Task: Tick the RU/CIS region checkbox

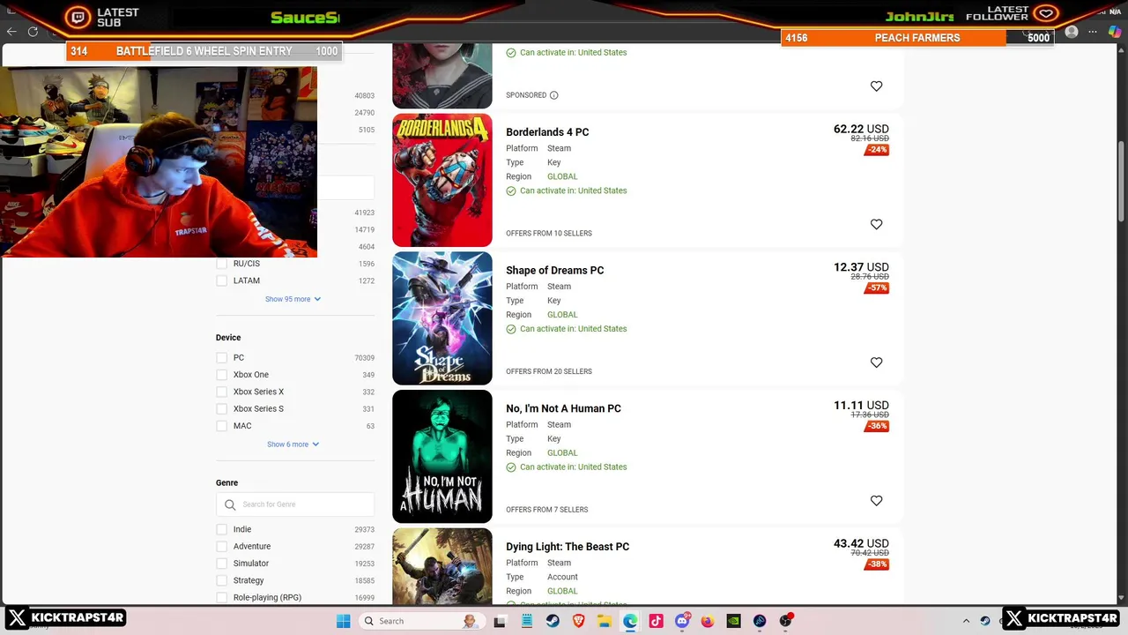Action: [x=221, y=264]
